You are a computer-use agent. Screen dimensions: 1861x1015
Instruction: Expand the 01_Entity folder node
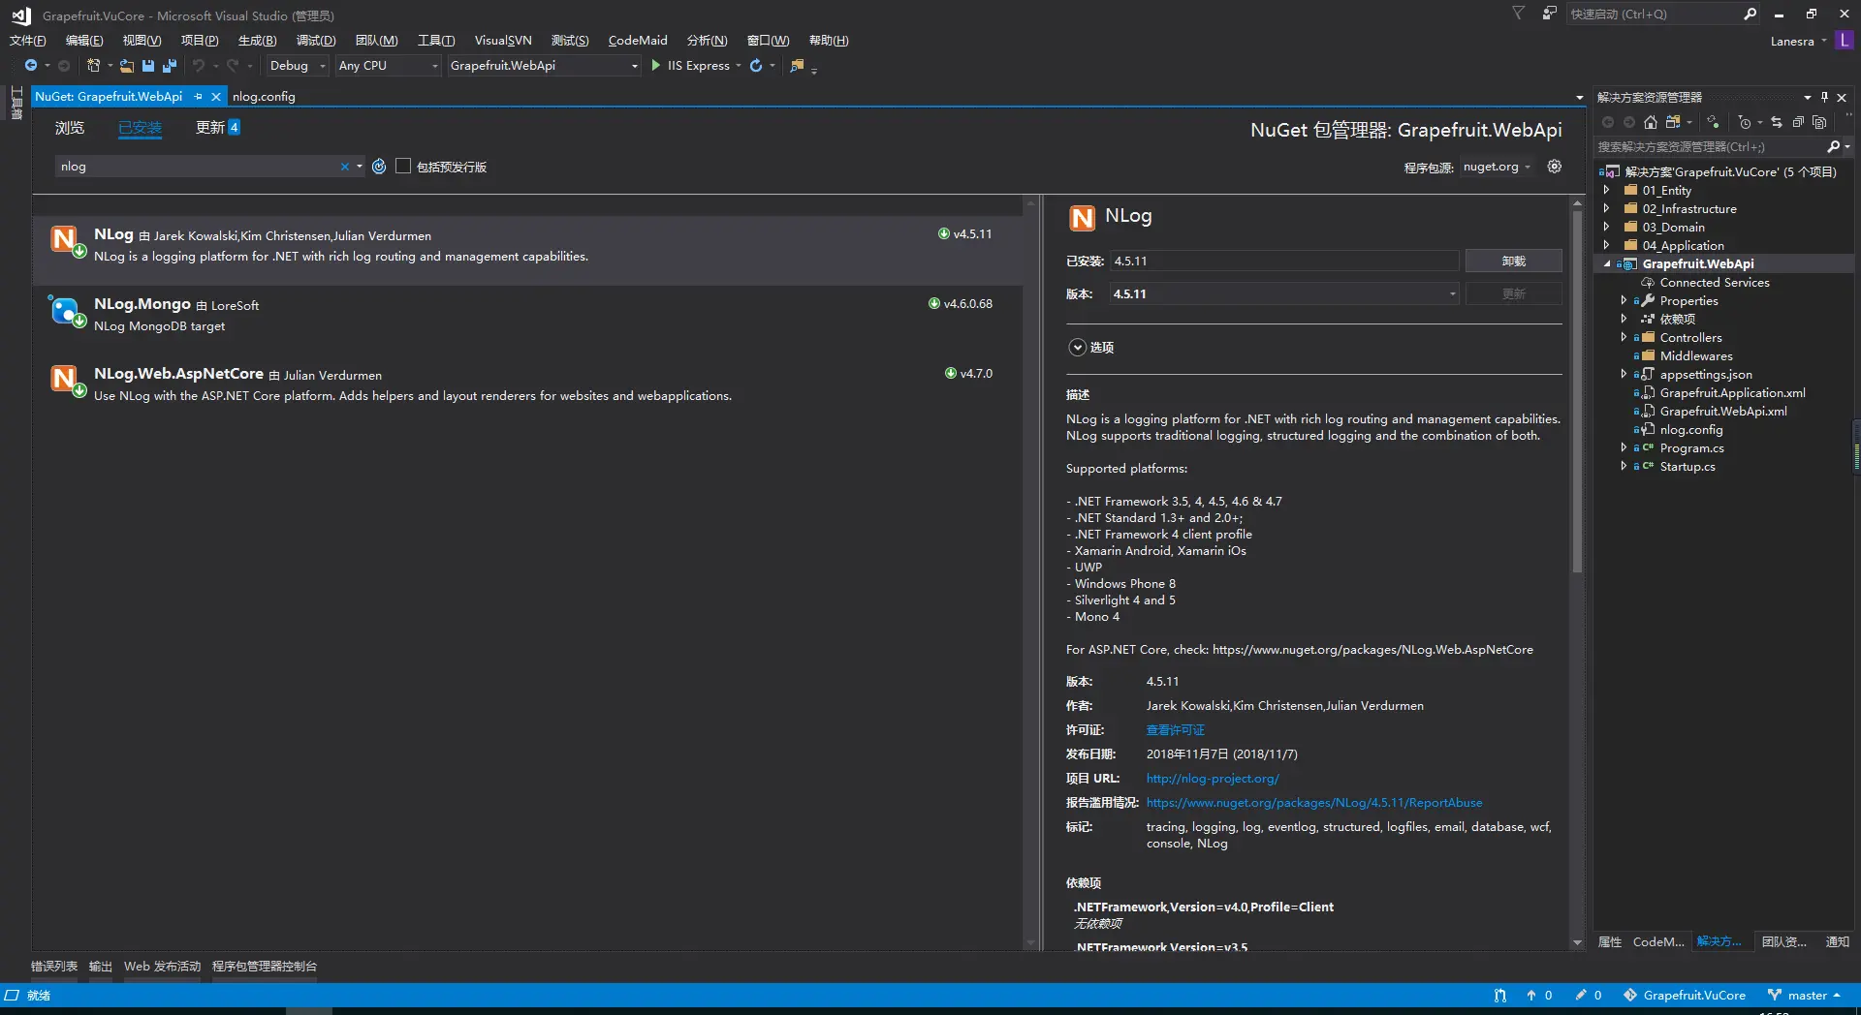1607,190
